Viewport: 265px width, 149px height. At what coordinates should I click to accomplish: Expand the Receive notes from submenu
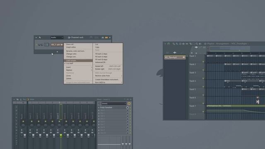point(108,76)
